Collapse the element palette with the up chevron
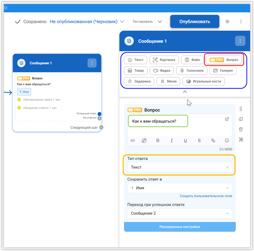Viewport: 254px width, 251px height. 185,92
